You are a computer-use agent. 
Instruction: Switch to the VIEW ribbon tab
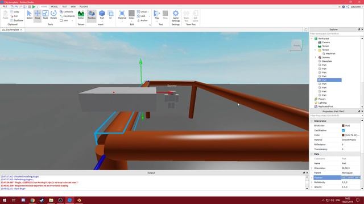pos(73,7)
